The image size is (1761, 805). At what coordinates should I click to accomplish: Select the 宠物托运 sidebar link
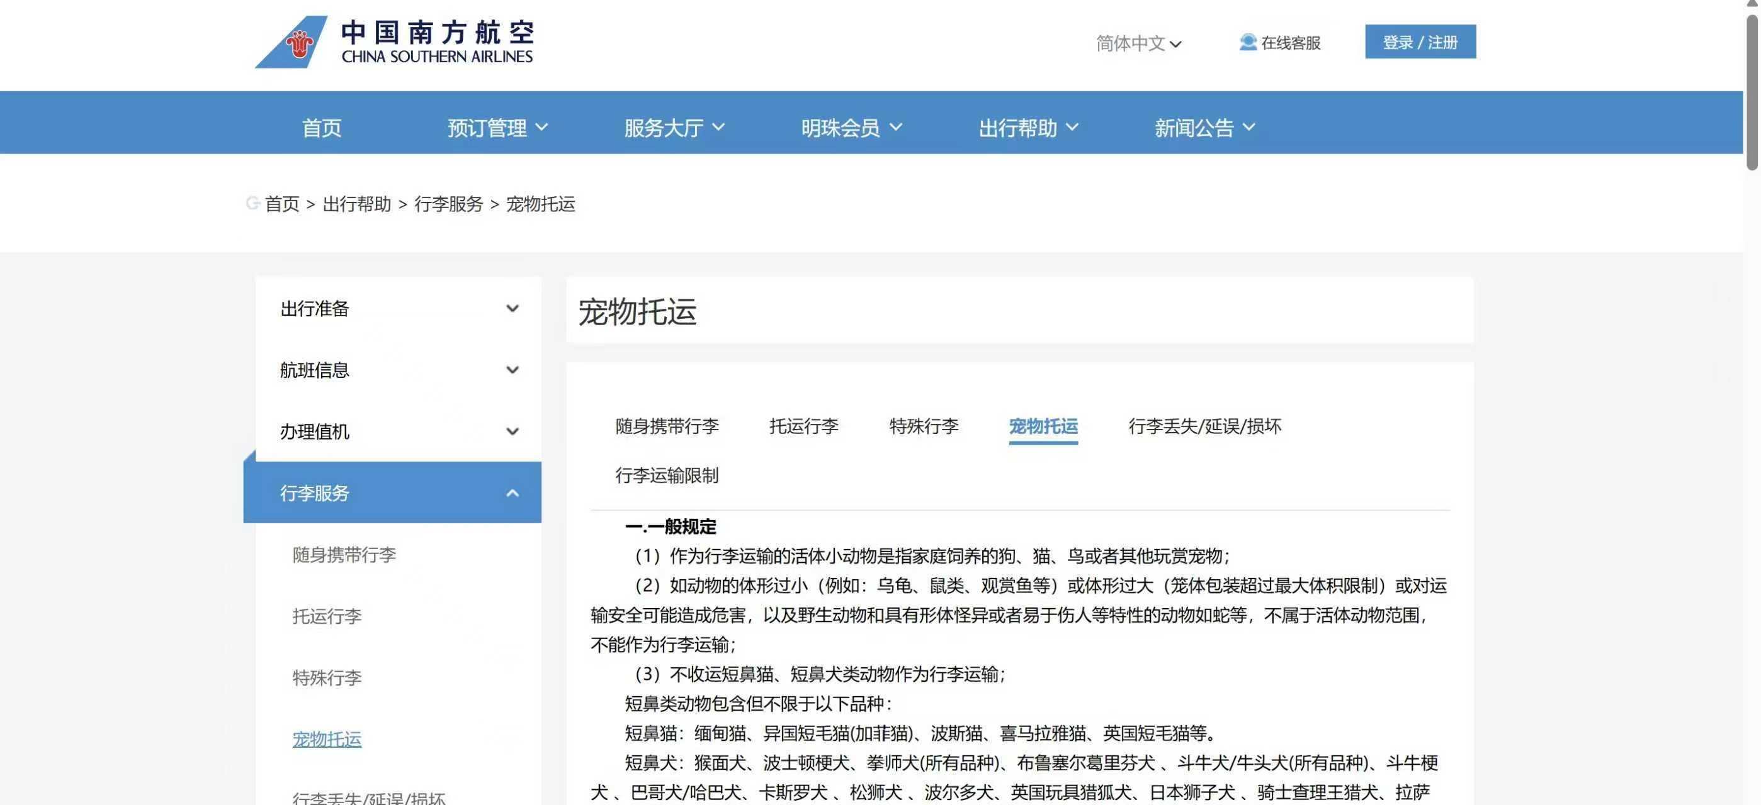pyautogui.click(x=327, y=740)
